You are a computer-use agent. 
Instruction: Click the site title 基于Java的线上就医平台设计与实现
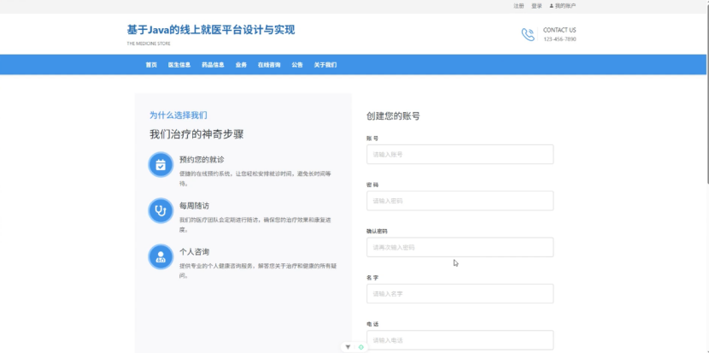click(211, 30)
